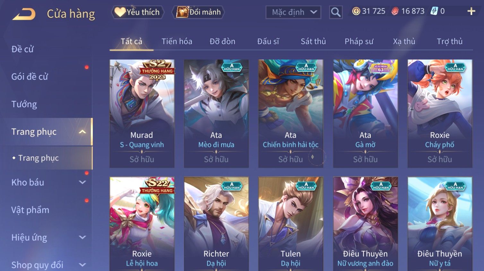The width and height of the screenshot is (484, 271).
Task: Tap the blue voucher currency icon
Action: [434, 11]
